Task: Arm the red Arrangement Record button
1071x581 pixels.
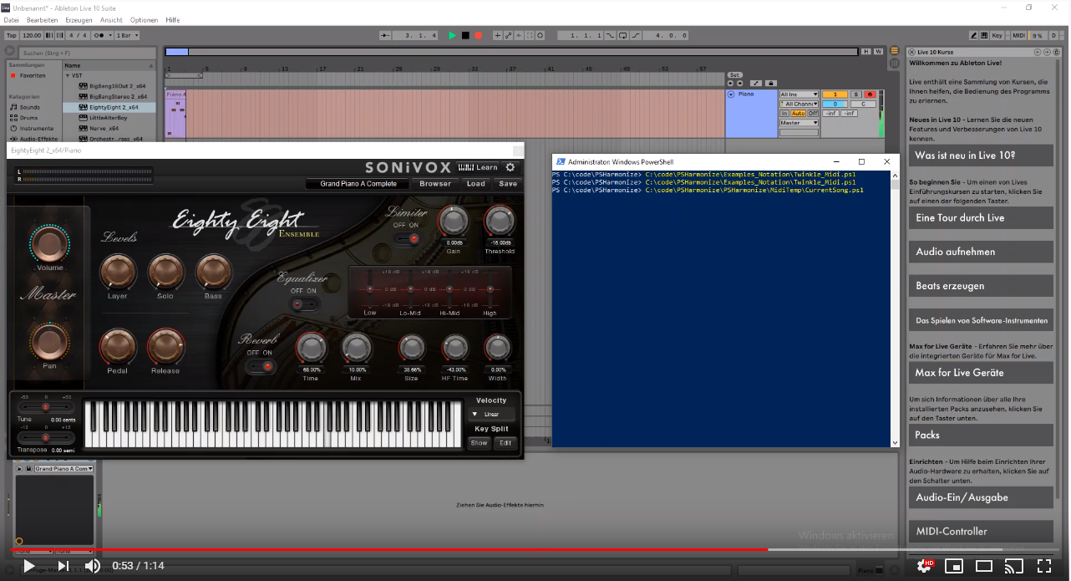Action: [x=478, y=35]
